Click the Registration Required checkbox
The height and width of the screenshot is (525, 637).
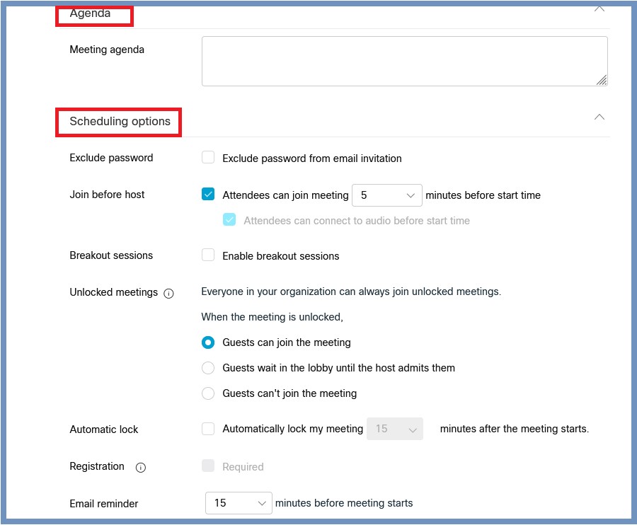(x=208, y=466)
